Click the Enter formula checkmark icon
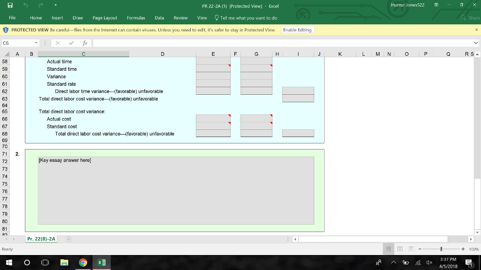Image resolution: width=481 pixels, height=270 pixels. click(x=71, y=43)
